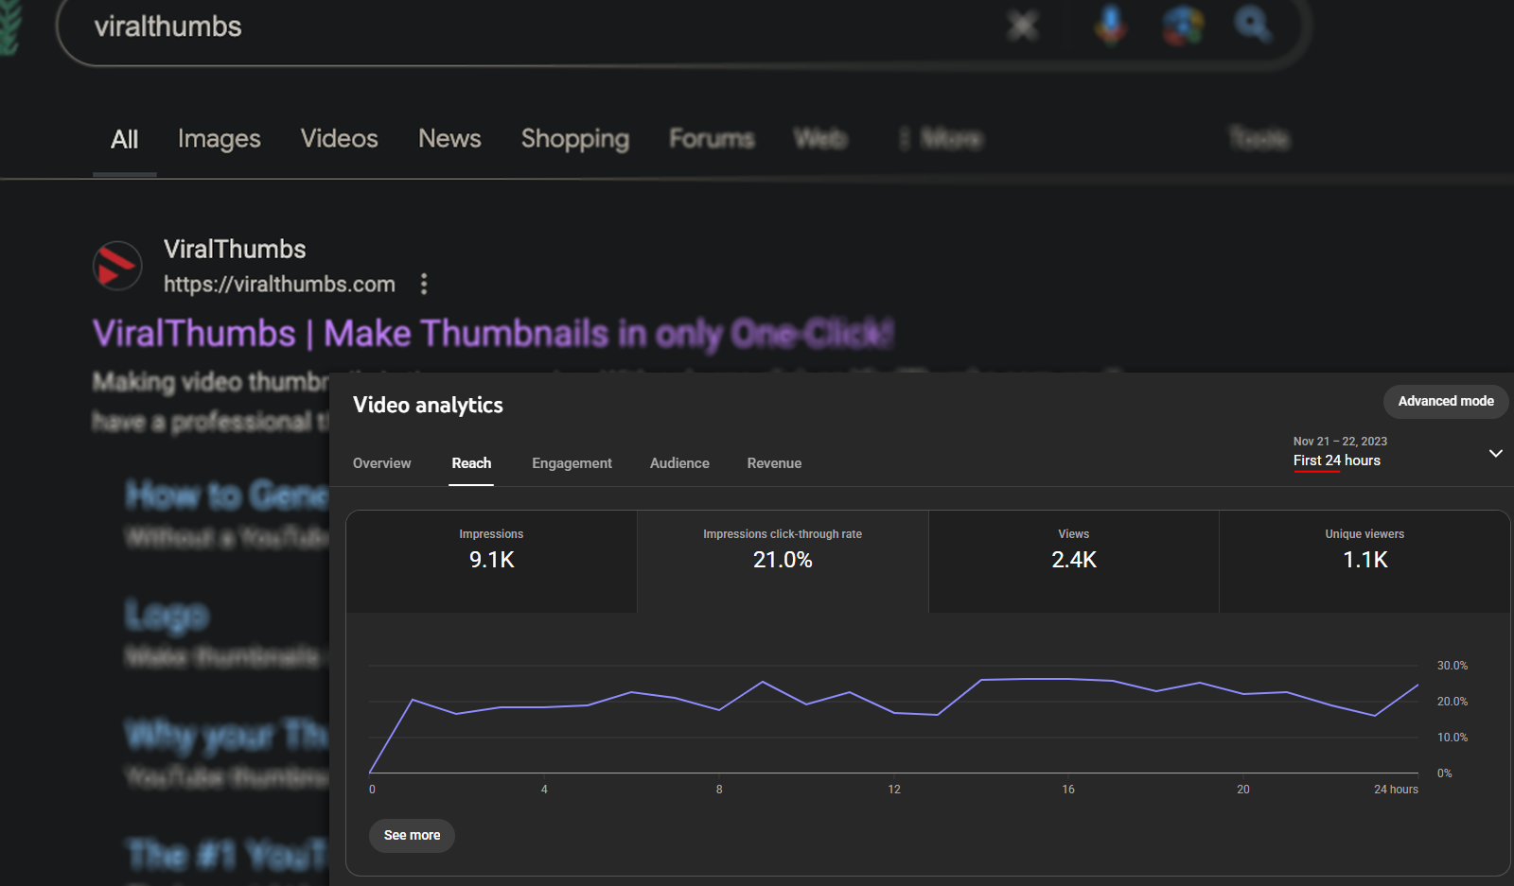Clear the search query with the X icon
The height and width of the screenshot is (886, 1514).
coord(1023,26)
